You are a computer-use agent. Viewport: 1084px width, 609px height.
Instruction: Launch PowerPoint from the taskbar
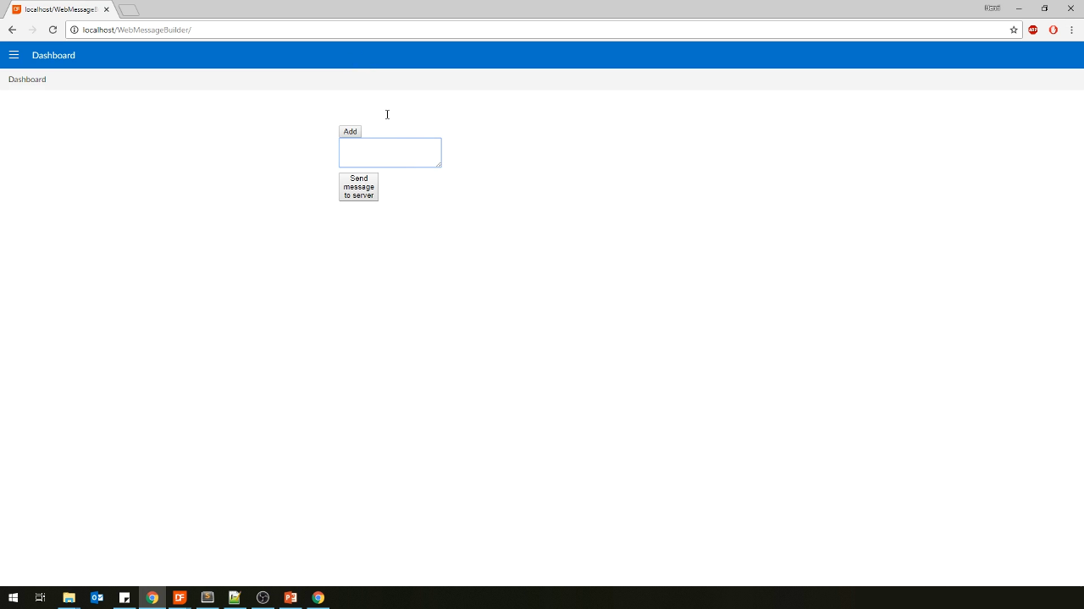290,597
